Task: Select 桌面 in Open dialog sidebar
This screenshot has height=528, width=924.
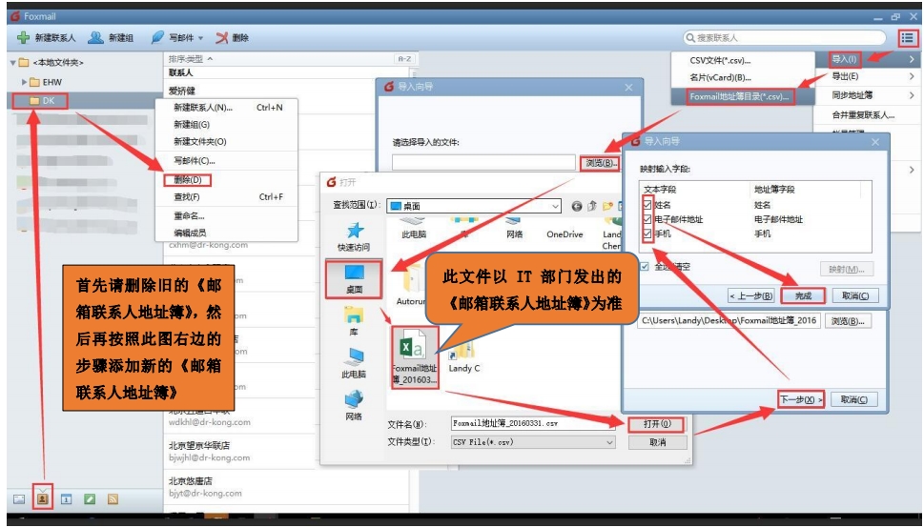Action: coord(354,278)
